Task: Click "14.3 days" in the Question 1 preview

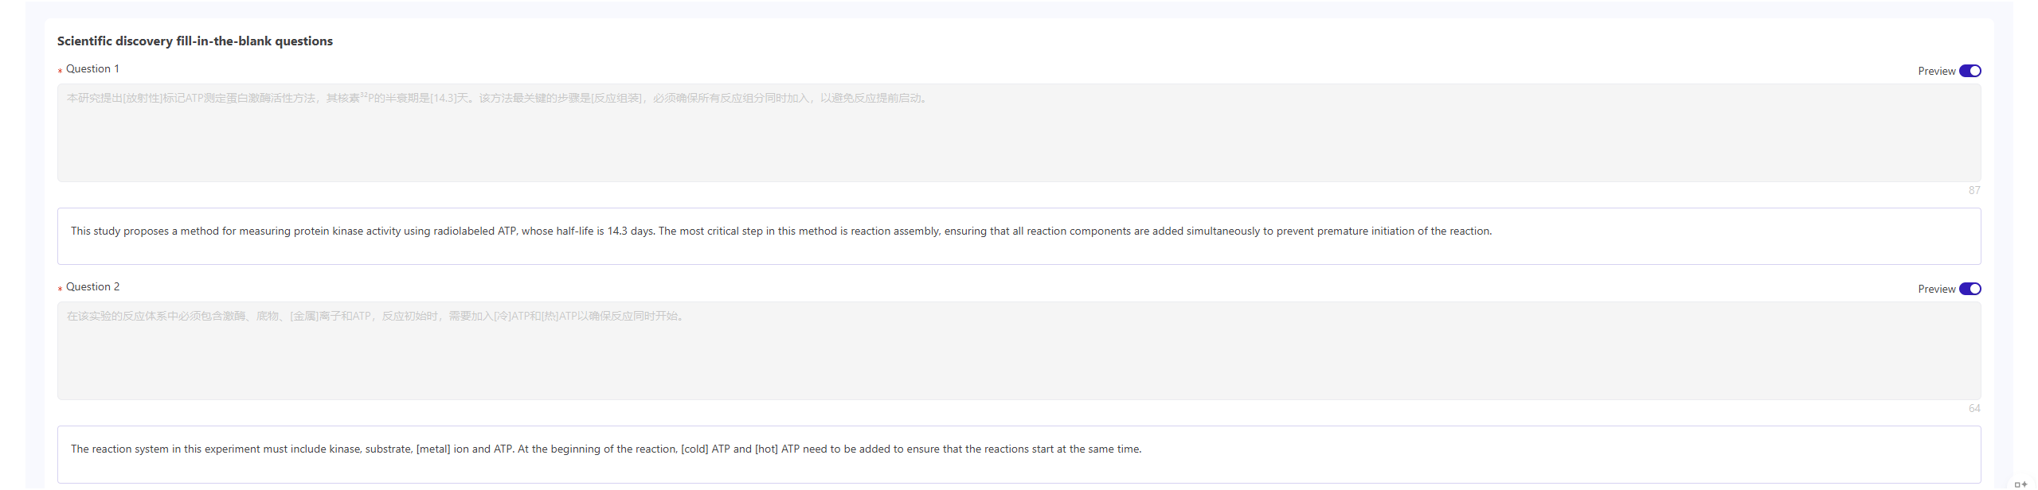Action: click(x=631, y=231)
